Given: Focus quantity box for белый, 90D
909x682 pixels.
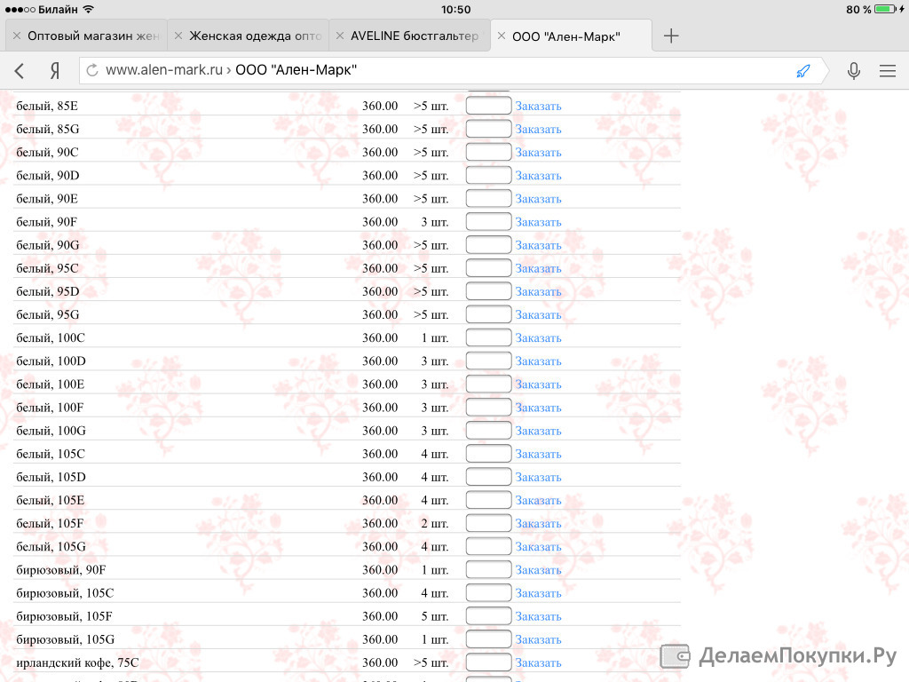Looking at the screenshot, I should coord(489,175).
